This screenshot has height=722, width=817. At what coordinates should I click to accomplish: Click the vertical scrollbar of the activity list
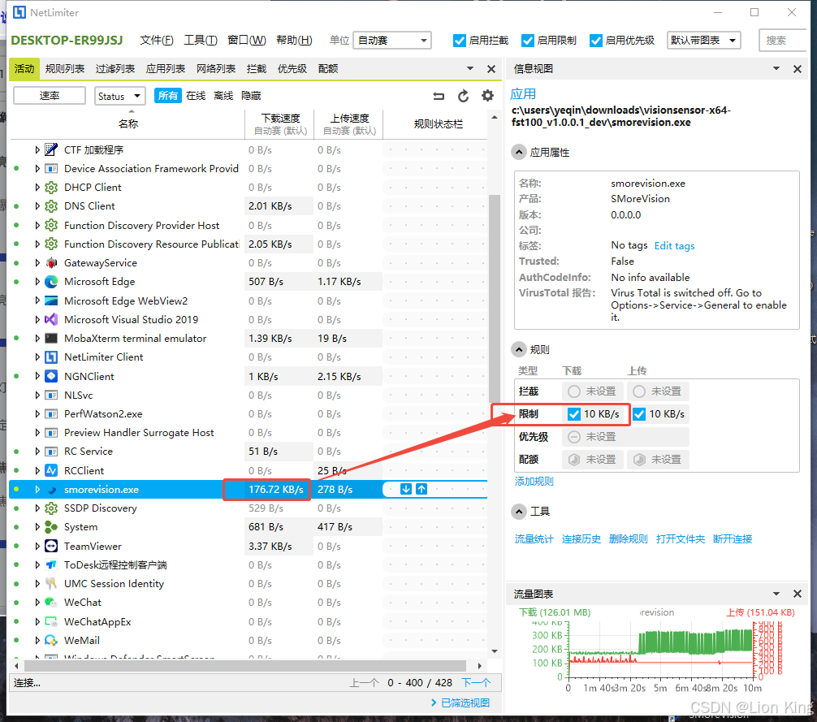(x=494, y=325)
